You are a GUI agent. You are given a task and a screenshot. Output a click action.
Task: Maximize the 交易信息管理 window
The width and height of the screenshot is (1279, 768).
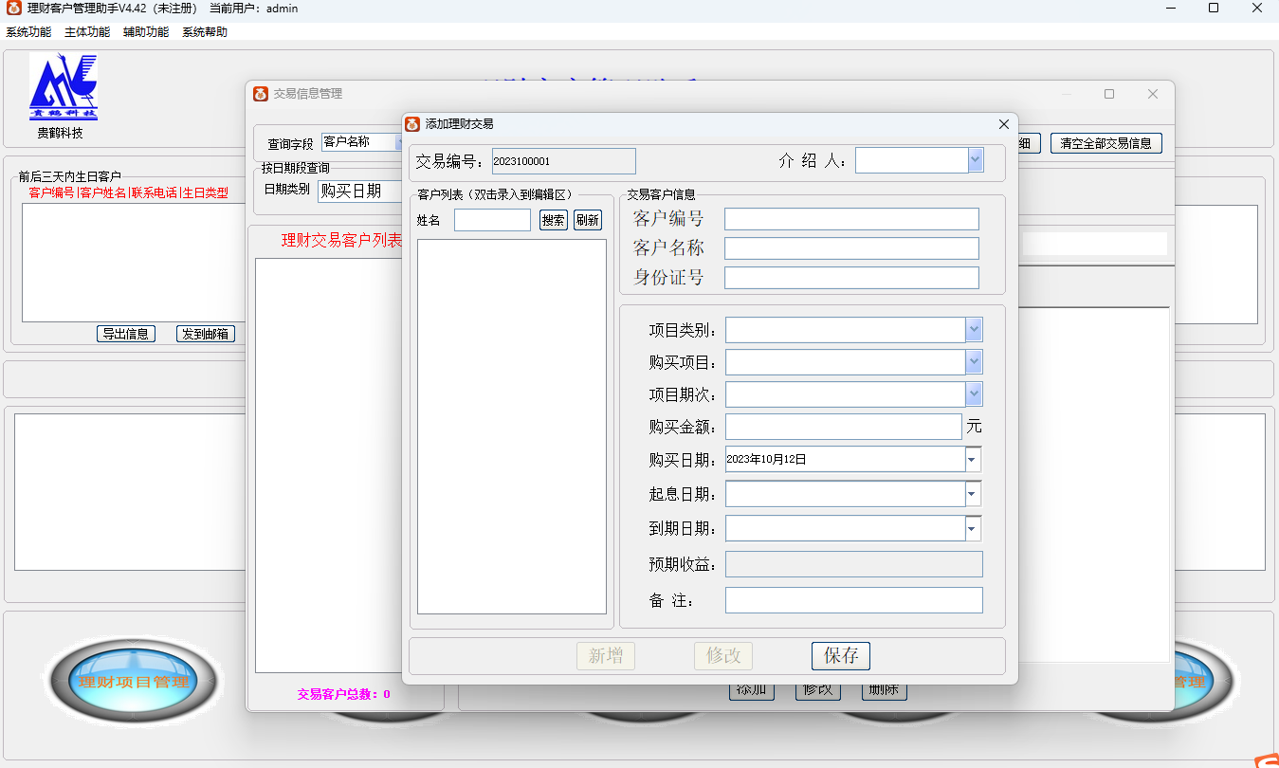(1109, 94)
